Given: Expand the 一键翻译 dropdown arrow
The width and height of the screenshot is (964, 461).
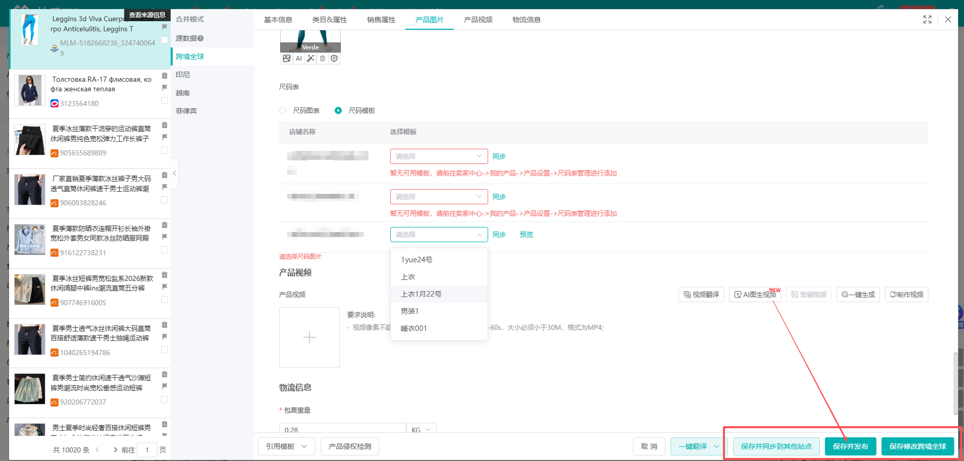Looking at the screenshot, I should [716, 446].
